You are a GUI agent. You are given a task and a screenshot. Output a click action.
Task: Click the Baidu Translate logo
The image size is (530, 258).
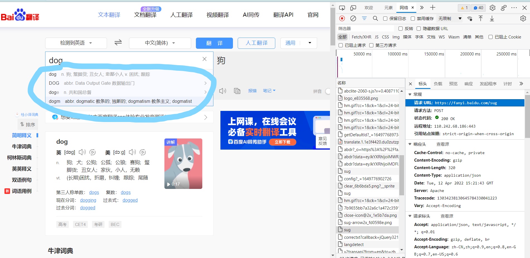[x=20, y=15]
